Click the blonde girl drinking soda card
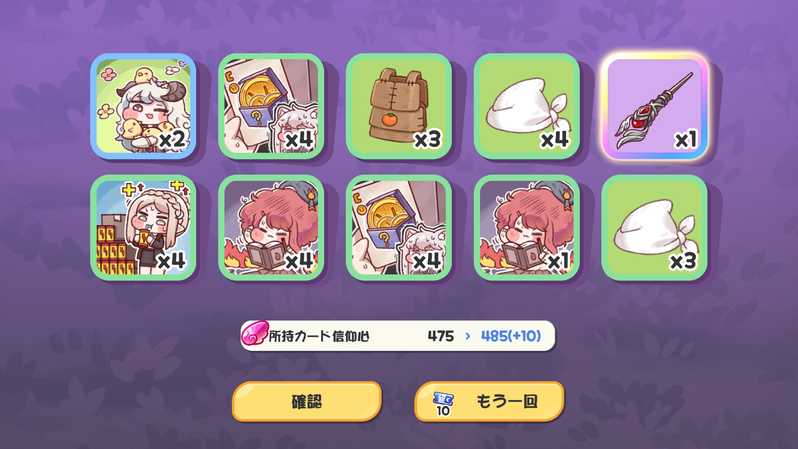The width and height of the screenshot is (798, 449). coord(143,227)
